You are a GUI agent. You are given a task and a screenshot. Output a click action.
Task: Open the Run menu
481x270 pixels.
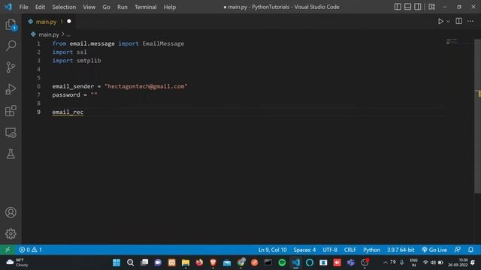pos(122,7)
